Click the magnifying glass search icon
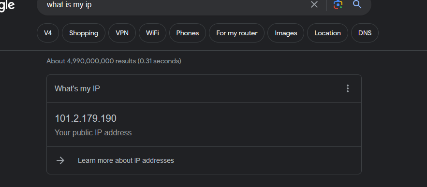The width and height of the screenshot is (427, 187). (357, 4)
